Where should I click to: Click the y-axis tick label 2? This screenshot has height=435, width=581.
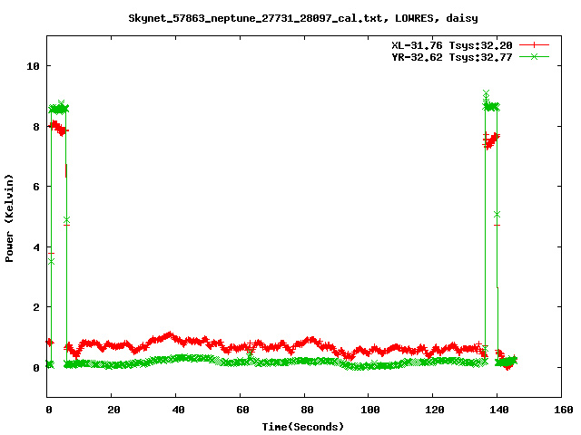point(36,307)
